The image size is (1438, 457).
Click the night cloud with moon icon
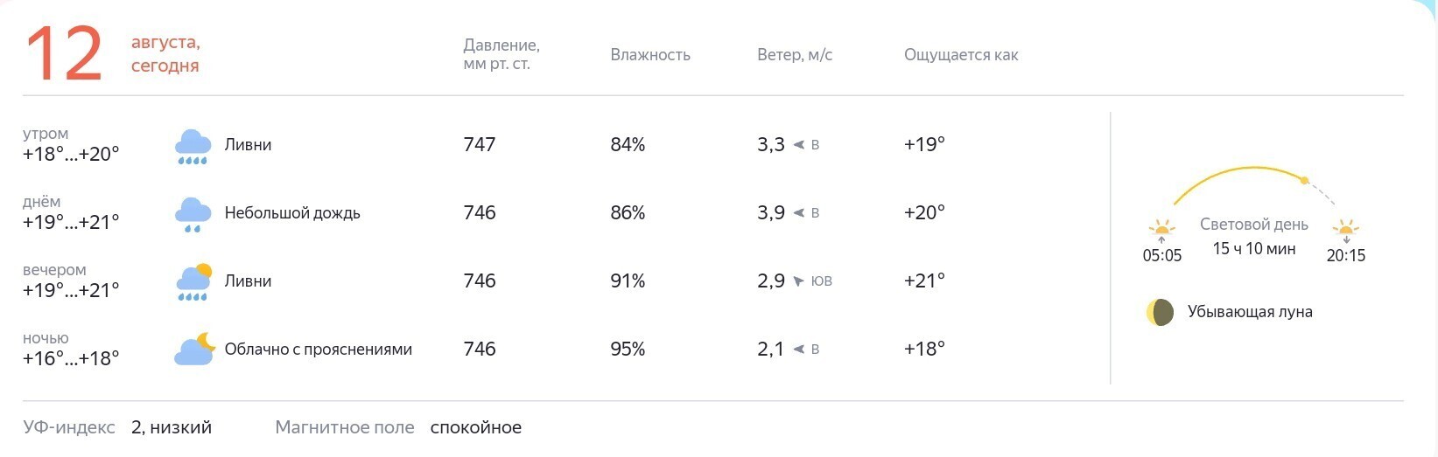(194, 349)
